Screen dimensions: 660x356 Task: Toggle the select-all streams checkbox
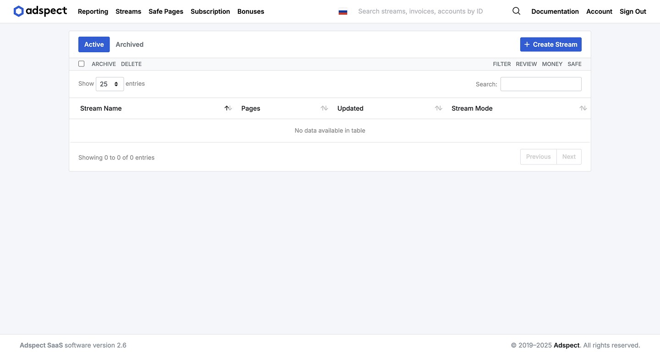(x=82, y=64)
